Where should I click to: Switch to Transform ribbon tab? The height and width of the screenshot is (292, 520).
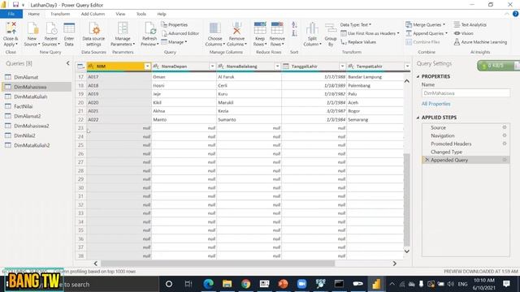60,14
